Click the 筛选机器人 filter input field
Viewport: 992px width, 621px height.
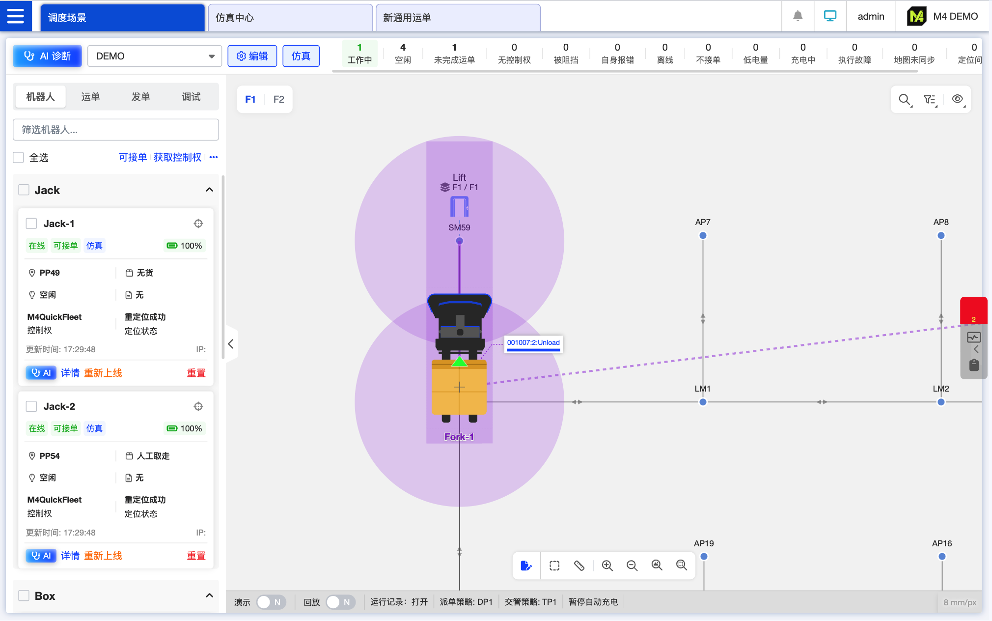(x=115, y=130)
